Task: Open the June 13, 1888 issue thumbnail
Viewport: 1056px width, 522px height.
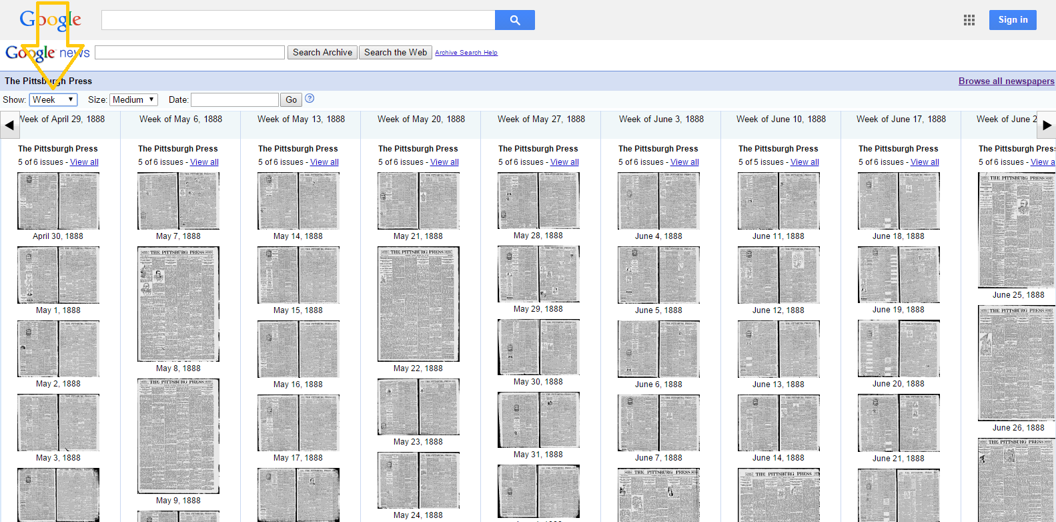Action: 778,349
